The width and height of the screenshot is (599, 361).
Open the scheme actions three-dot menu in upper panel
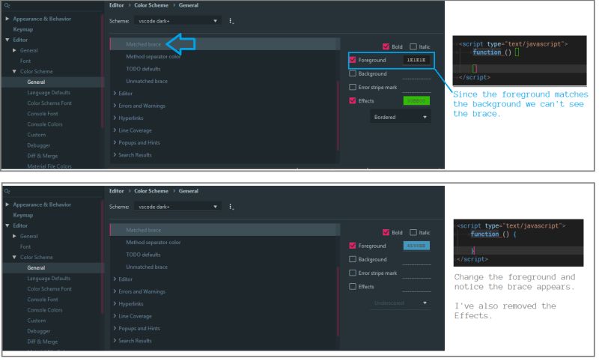point(231,21)
